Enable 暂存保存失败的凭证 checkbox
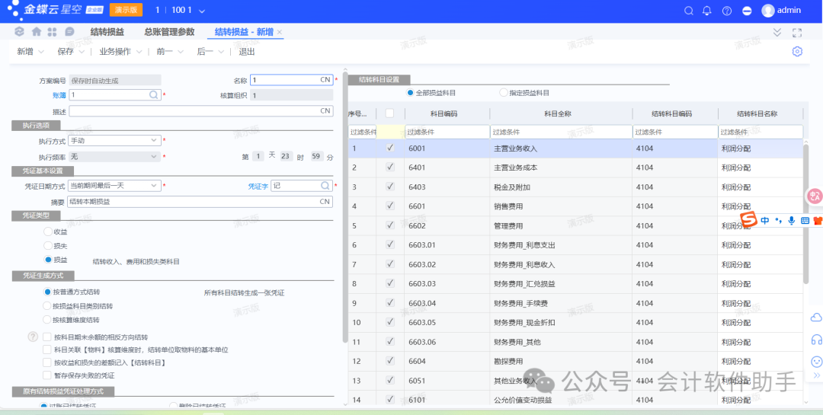This screenshot has height=415, width=823. 47,375
